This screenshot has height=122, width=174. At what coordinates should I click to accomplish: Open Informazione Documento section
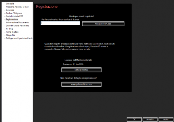click(x=18, y=22)
